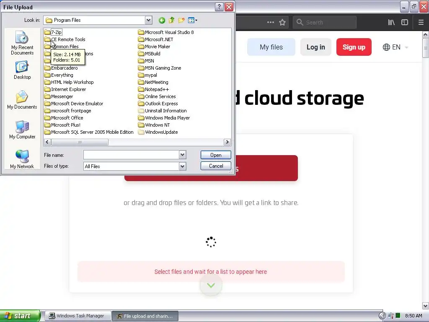Select the Microsoft Plus! folder
429x322 pixels.
pos(62,125)
